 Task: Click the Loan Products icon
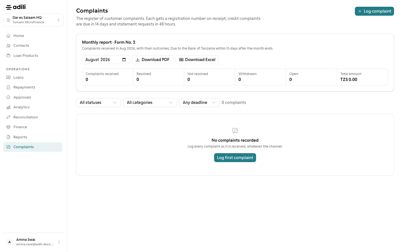8,55
